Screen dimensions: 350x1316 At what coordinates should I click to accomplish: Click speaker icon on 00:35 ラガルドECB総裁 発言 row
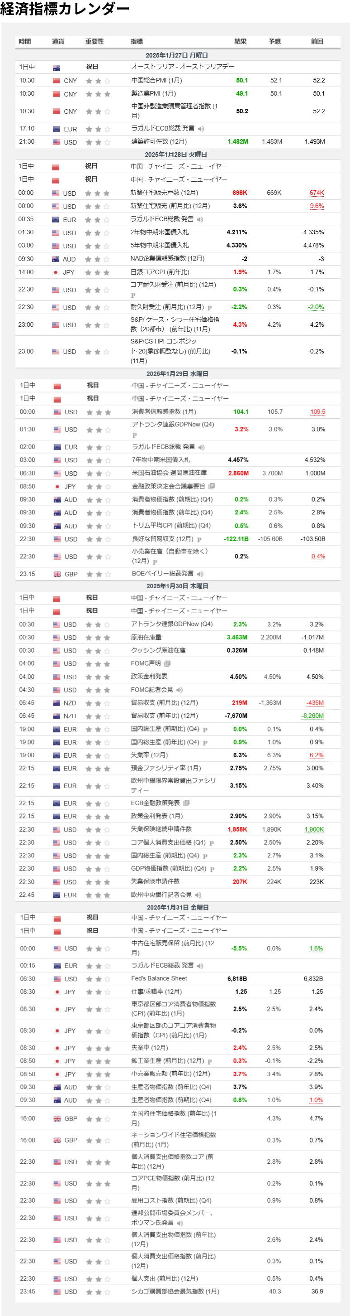pos(200,220)
